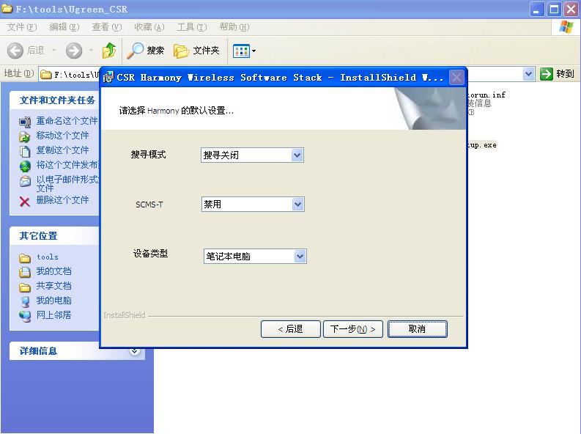
Task: Open the views dropdown arrow in toolbar
Action: [x=254, y=51]
